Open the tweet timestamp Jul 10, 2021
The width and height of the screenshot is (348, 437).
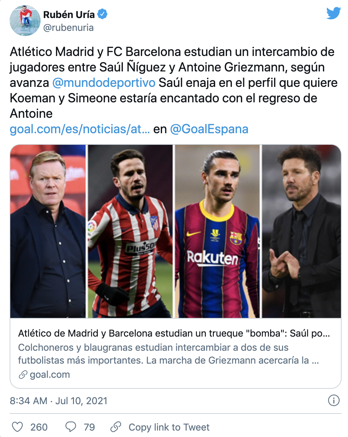[x=59, y=401]
